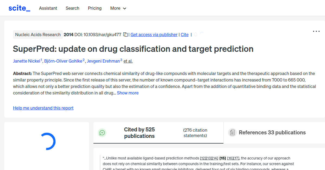
Task: Open the Pricing page
Action: (x=95, y=8)
